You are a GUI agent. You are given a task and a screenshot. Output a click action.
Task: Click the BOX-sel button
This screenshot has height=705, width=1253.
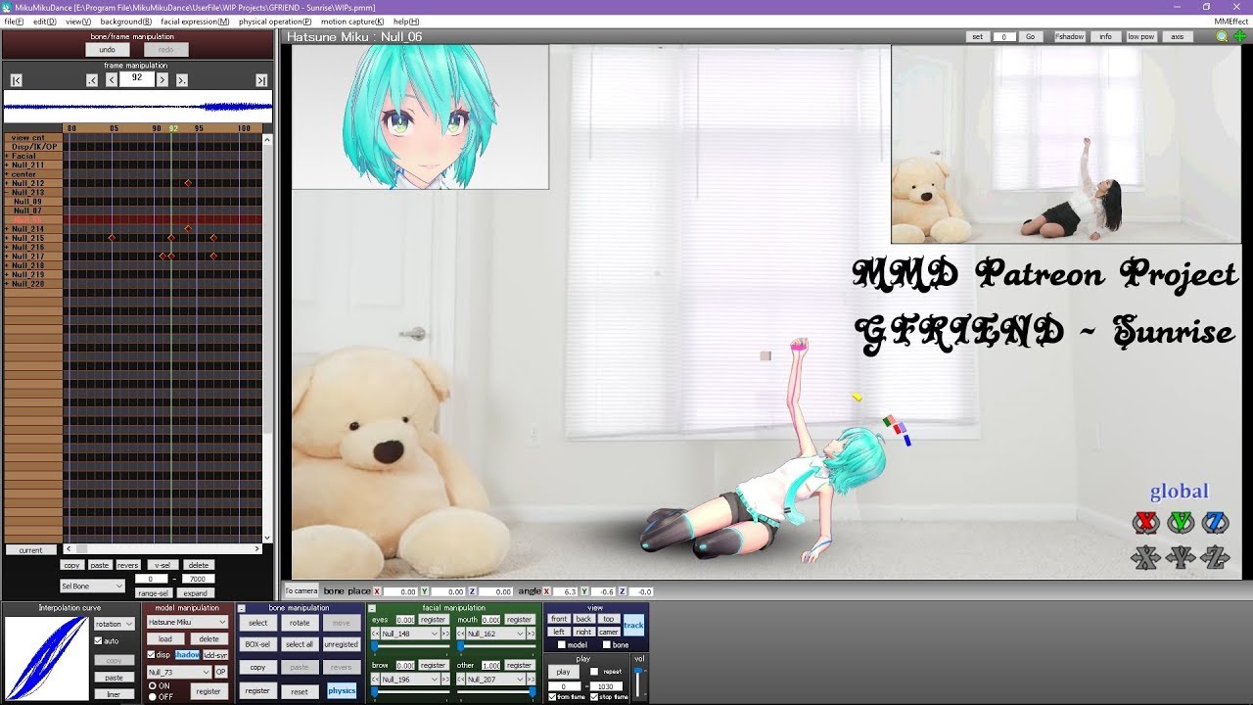coord(257,644)
